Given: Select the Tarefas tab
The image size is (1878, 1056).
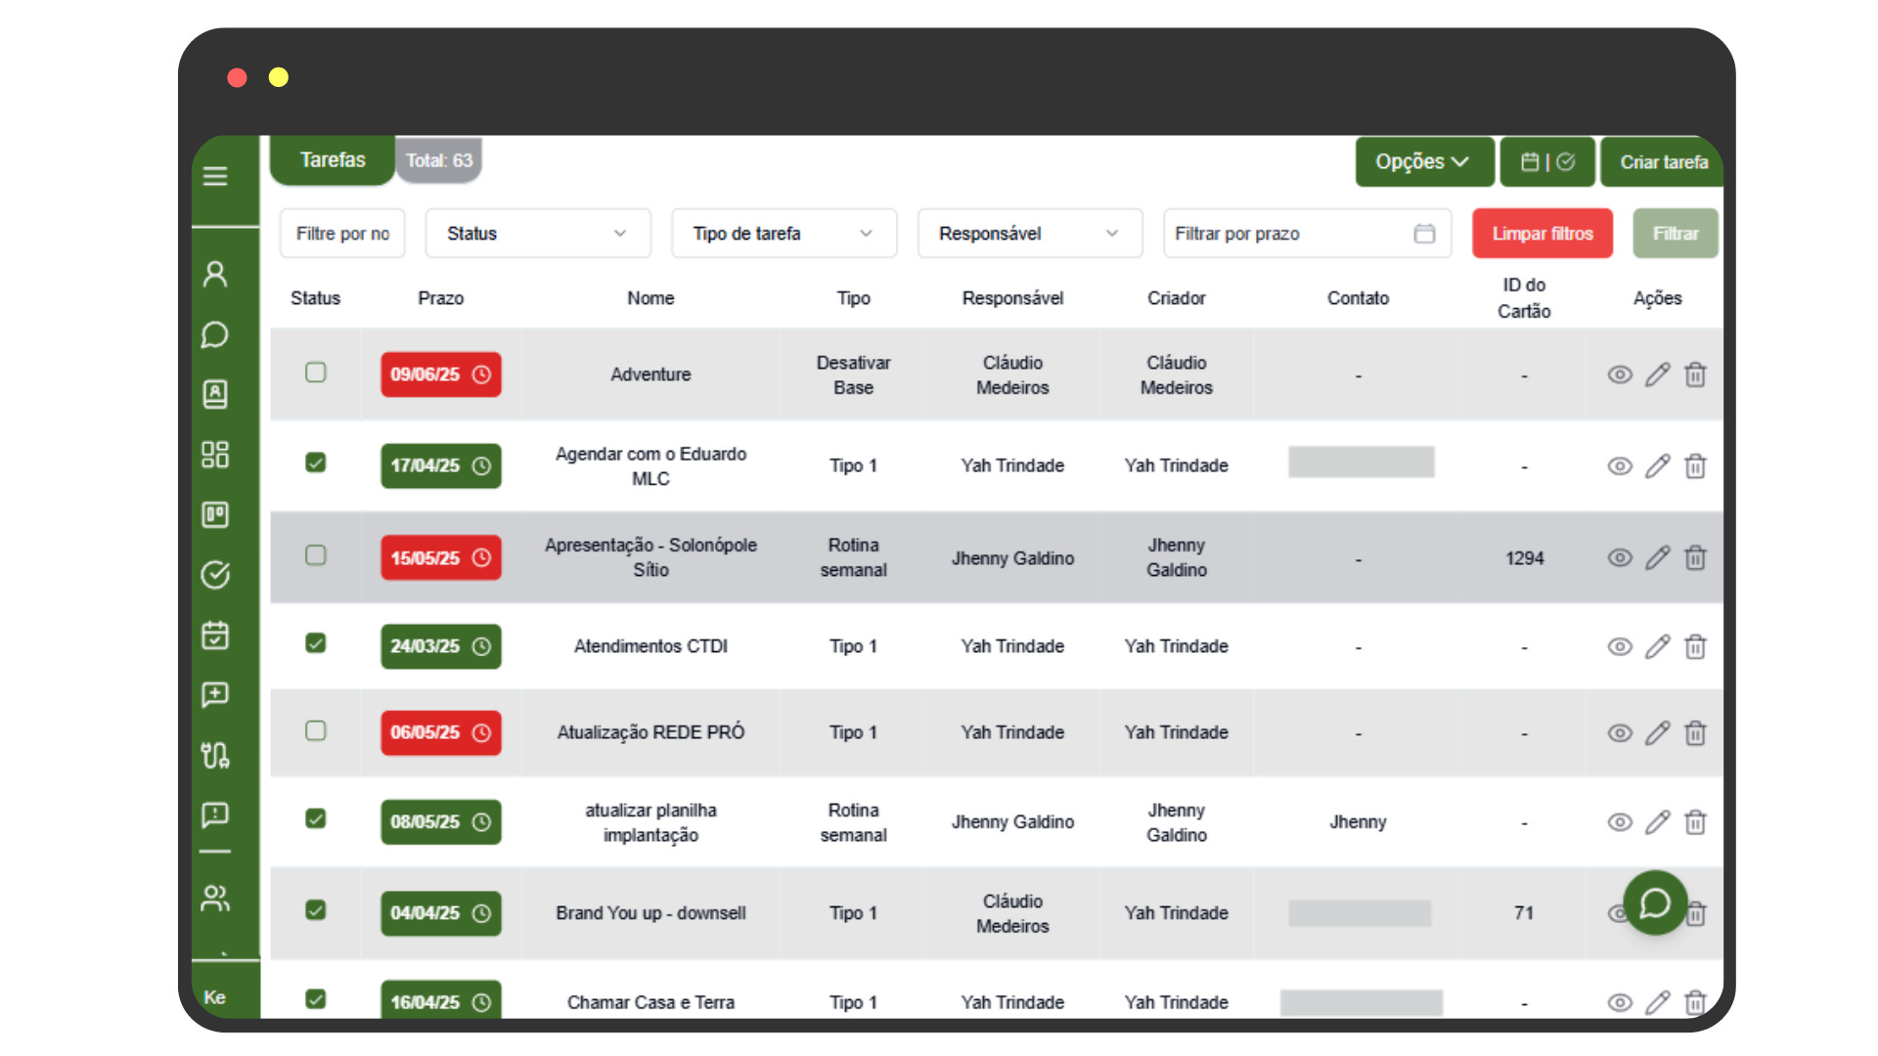Looking at the screenshot, I should click(x=333, y=159).
